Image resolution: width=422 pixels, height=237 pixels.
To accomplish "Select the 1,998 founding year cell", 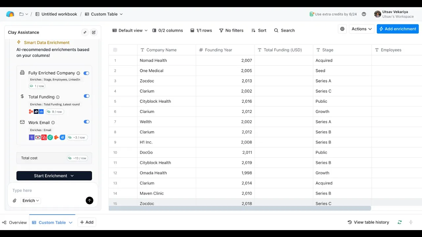I will [x=225, y=173].
